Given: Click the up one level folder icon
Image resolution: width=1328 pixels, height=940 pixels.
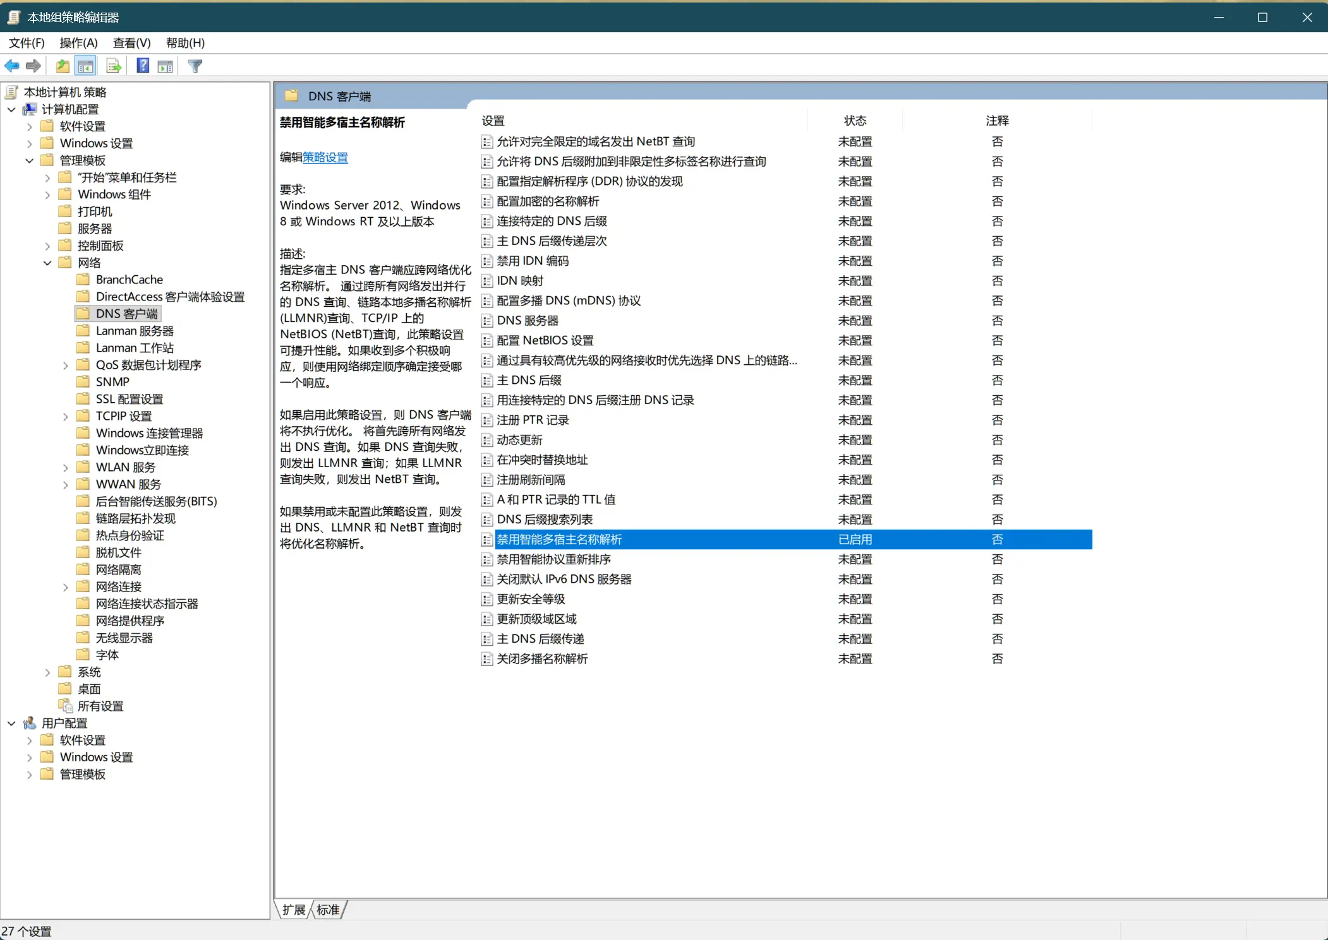Looking at the screenshot, I should (x=63, y=66).
